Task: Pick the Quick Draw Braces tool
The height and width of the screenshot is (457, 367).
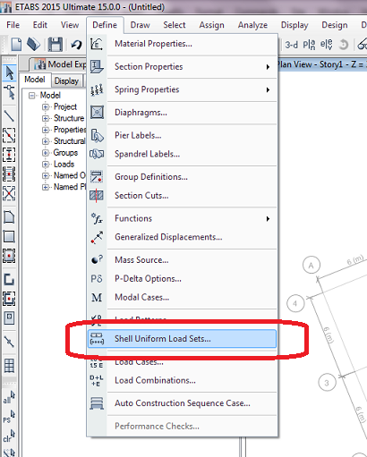Action: [x=9, y=193]
